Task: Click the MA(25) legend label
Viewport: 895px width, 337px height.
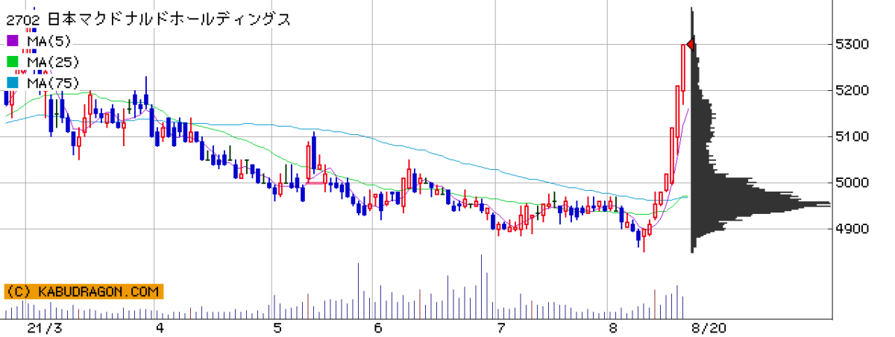Action: (51, 62)
